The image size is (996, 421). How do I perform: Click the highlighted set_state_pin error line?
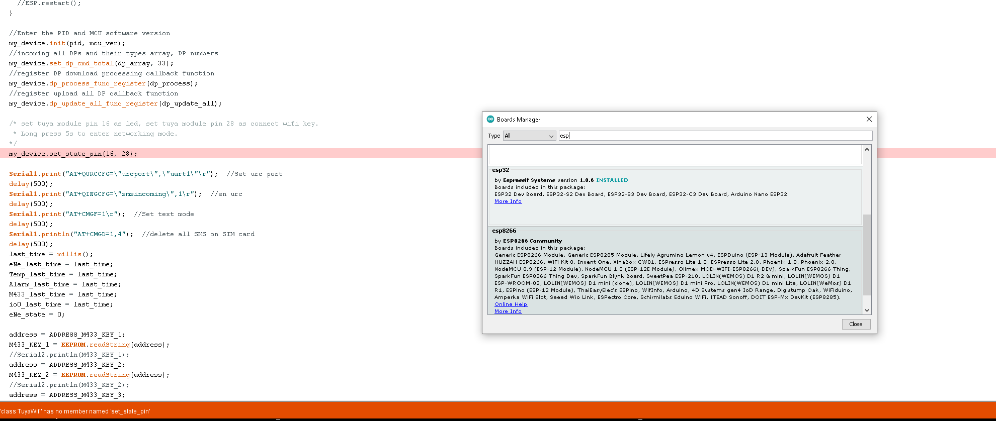point(73,154)
